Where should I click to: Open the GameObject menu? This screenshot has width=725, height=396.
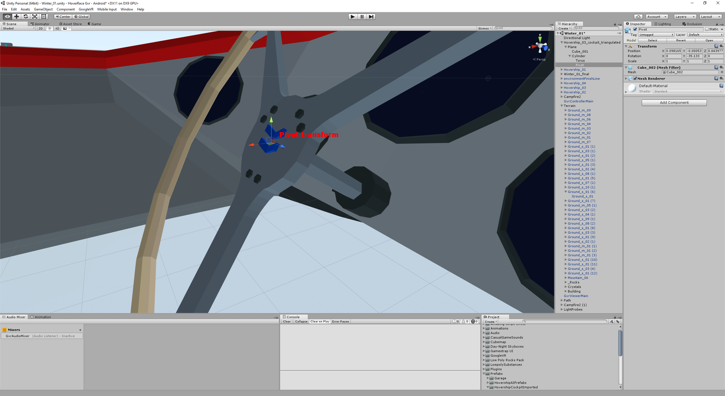(43, 9)
